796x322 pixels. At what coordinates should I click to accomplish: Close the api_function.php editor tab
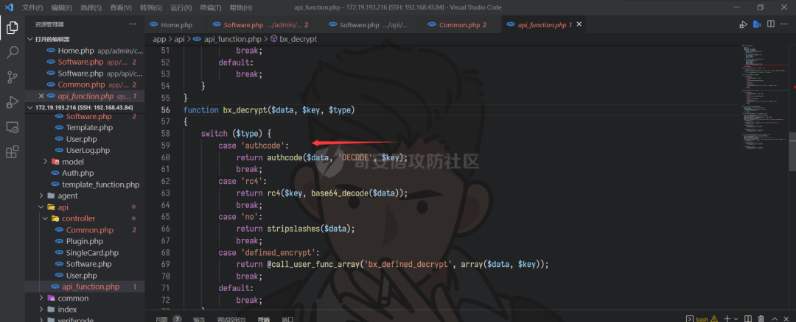tap(579, 24)
